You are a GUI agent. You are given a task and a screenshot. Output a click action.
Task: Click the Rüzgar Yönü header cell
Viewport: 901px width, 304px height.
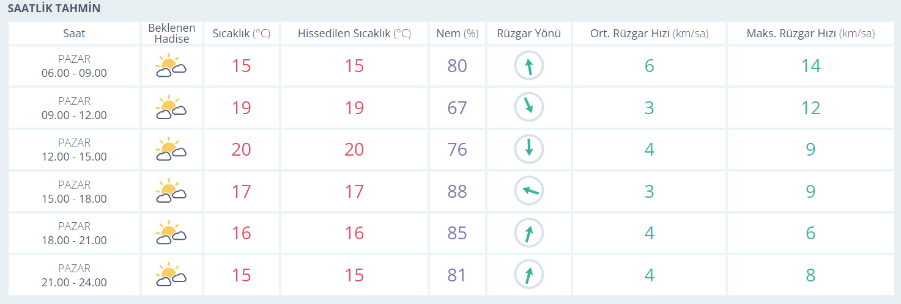click(529, 34)
